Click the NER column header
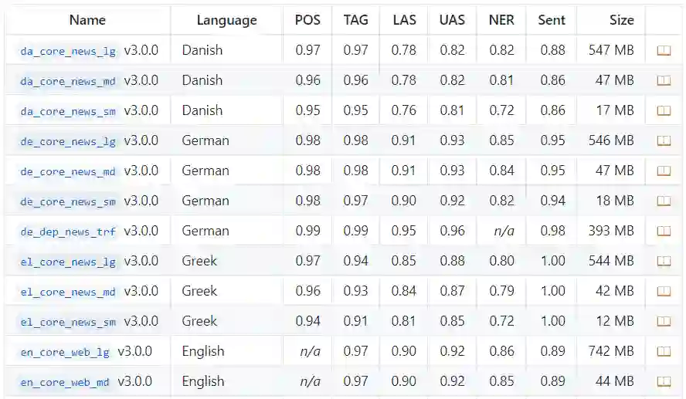The width and height of the screenshot is (686, 399). click(x=501, y=20)
